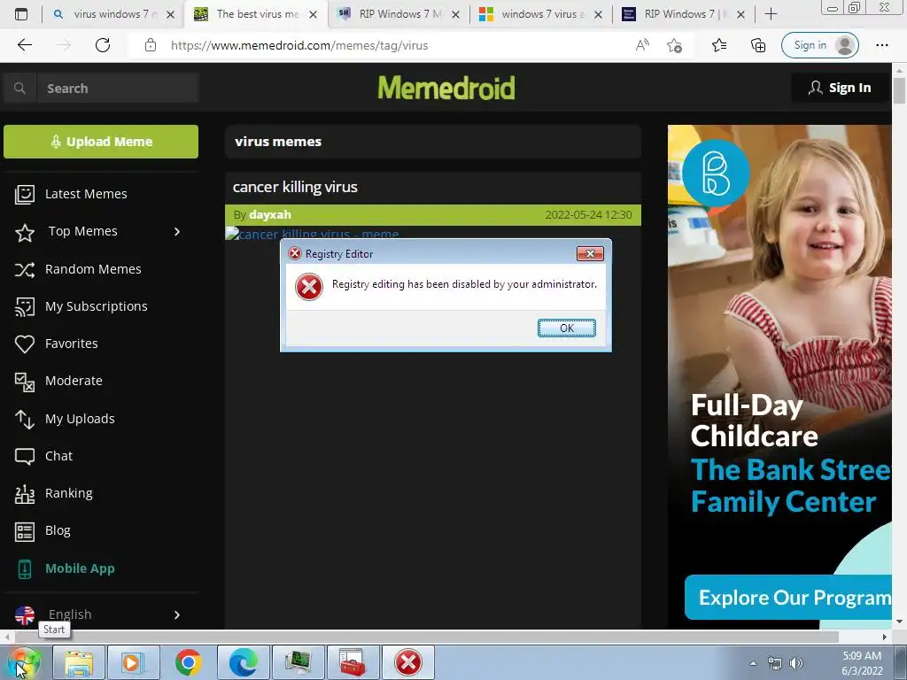Expand the English language selector
907x680 pixels.
(x=177, y=614)
